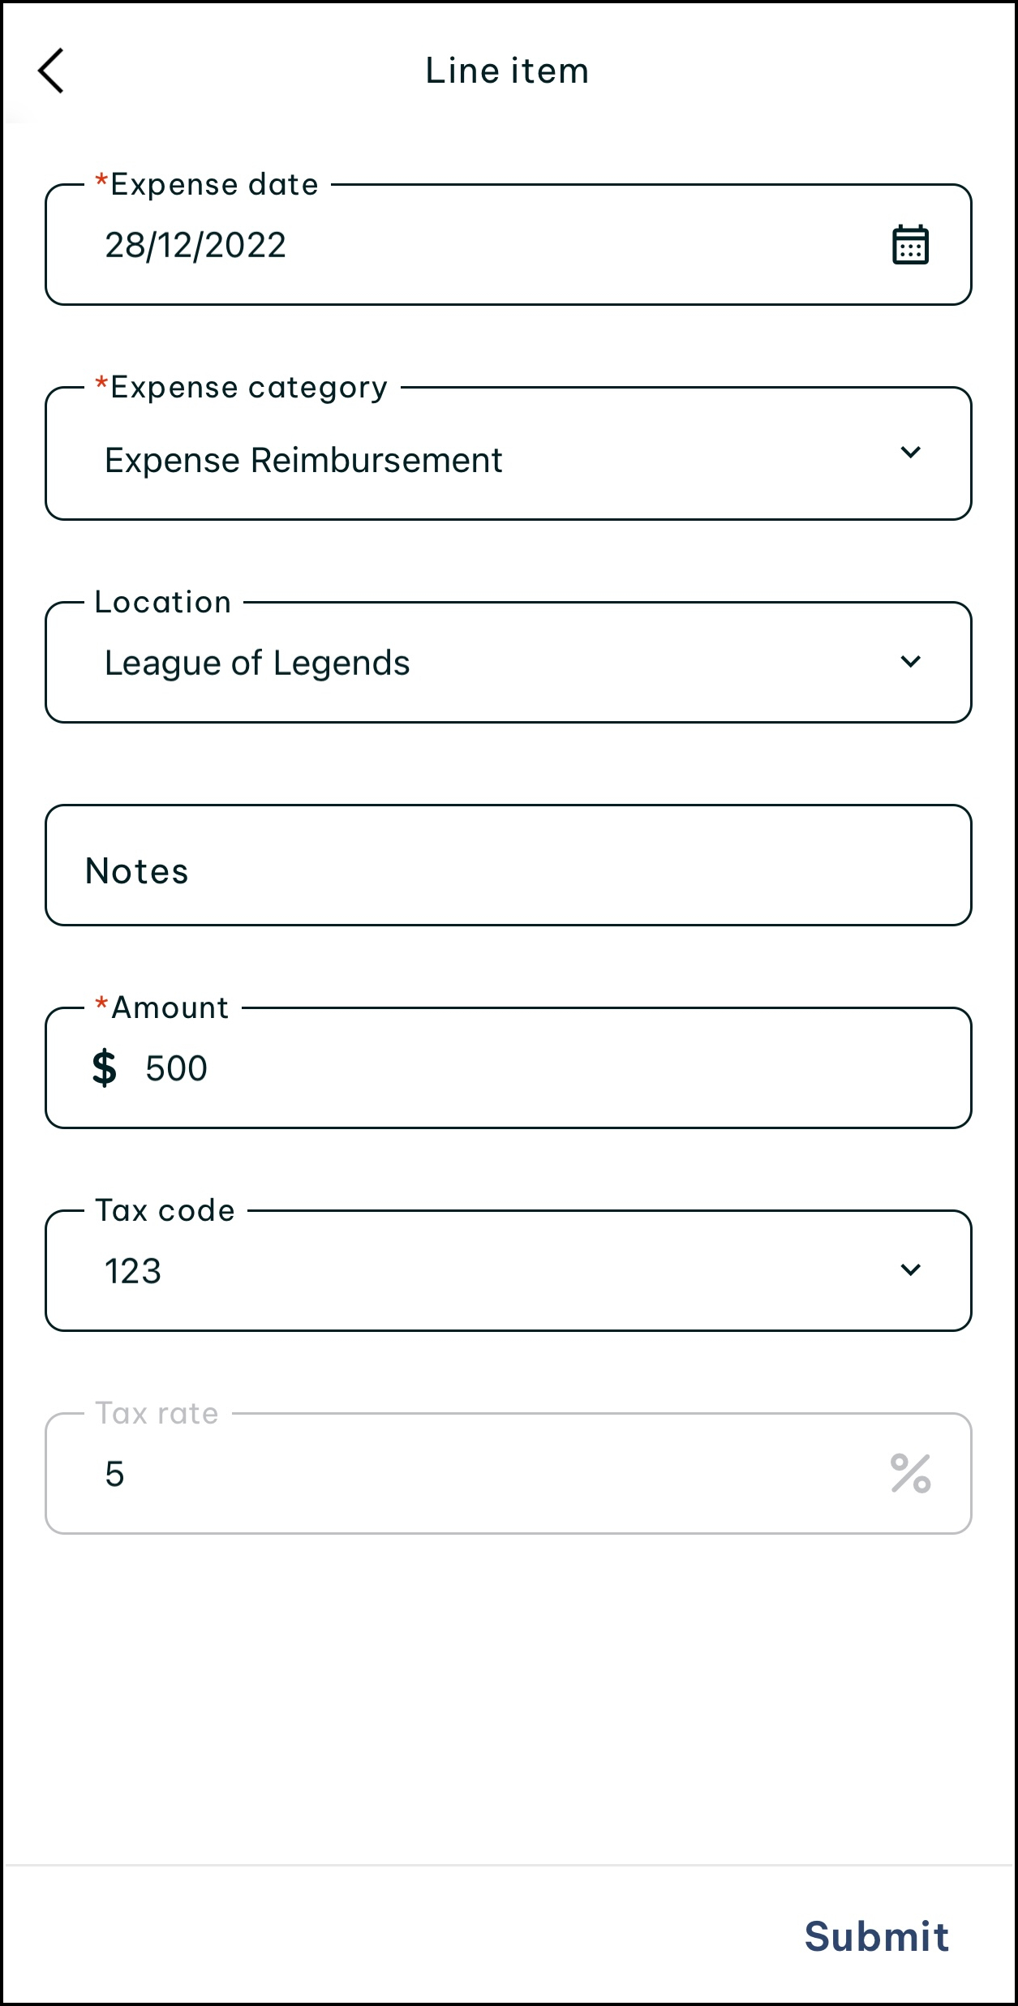Tap the back arrow icon

tap(51, 71)
